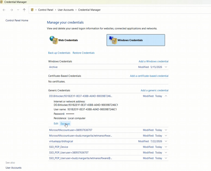
Task: Go back with the Back arrow
Action: tap(4, 10)
